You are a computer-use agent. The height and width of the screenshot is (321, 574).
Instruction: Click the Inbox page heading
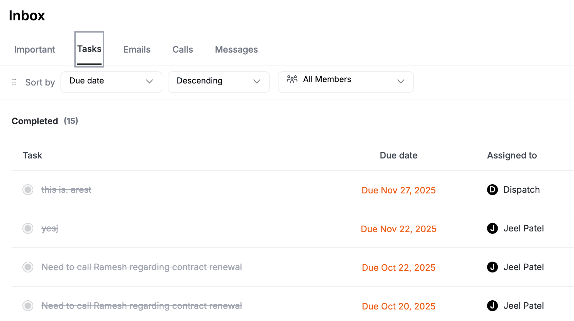[27, 16]
